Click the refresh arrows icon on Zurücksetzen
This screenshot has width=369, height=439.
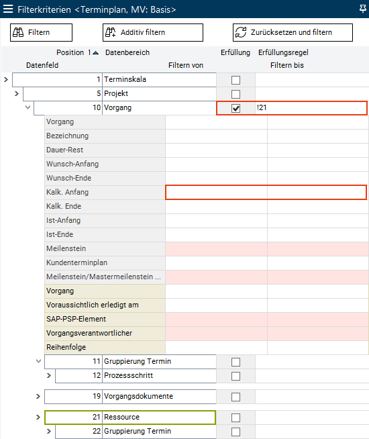pos(241,32)
